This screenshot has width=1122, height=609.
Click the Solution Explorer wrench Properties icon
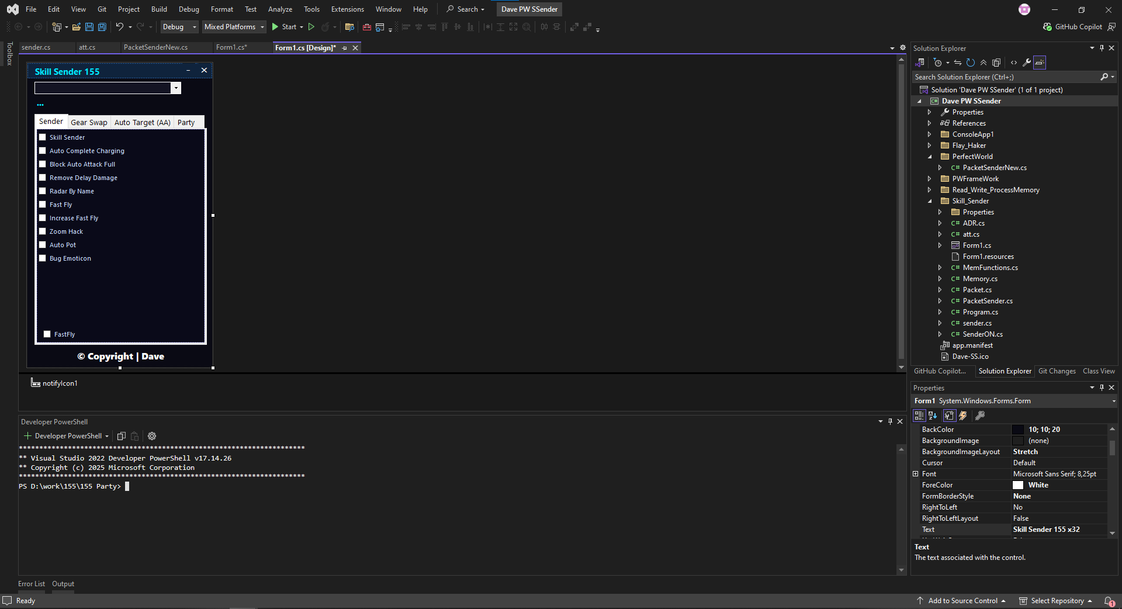(x=1027, y=63)
